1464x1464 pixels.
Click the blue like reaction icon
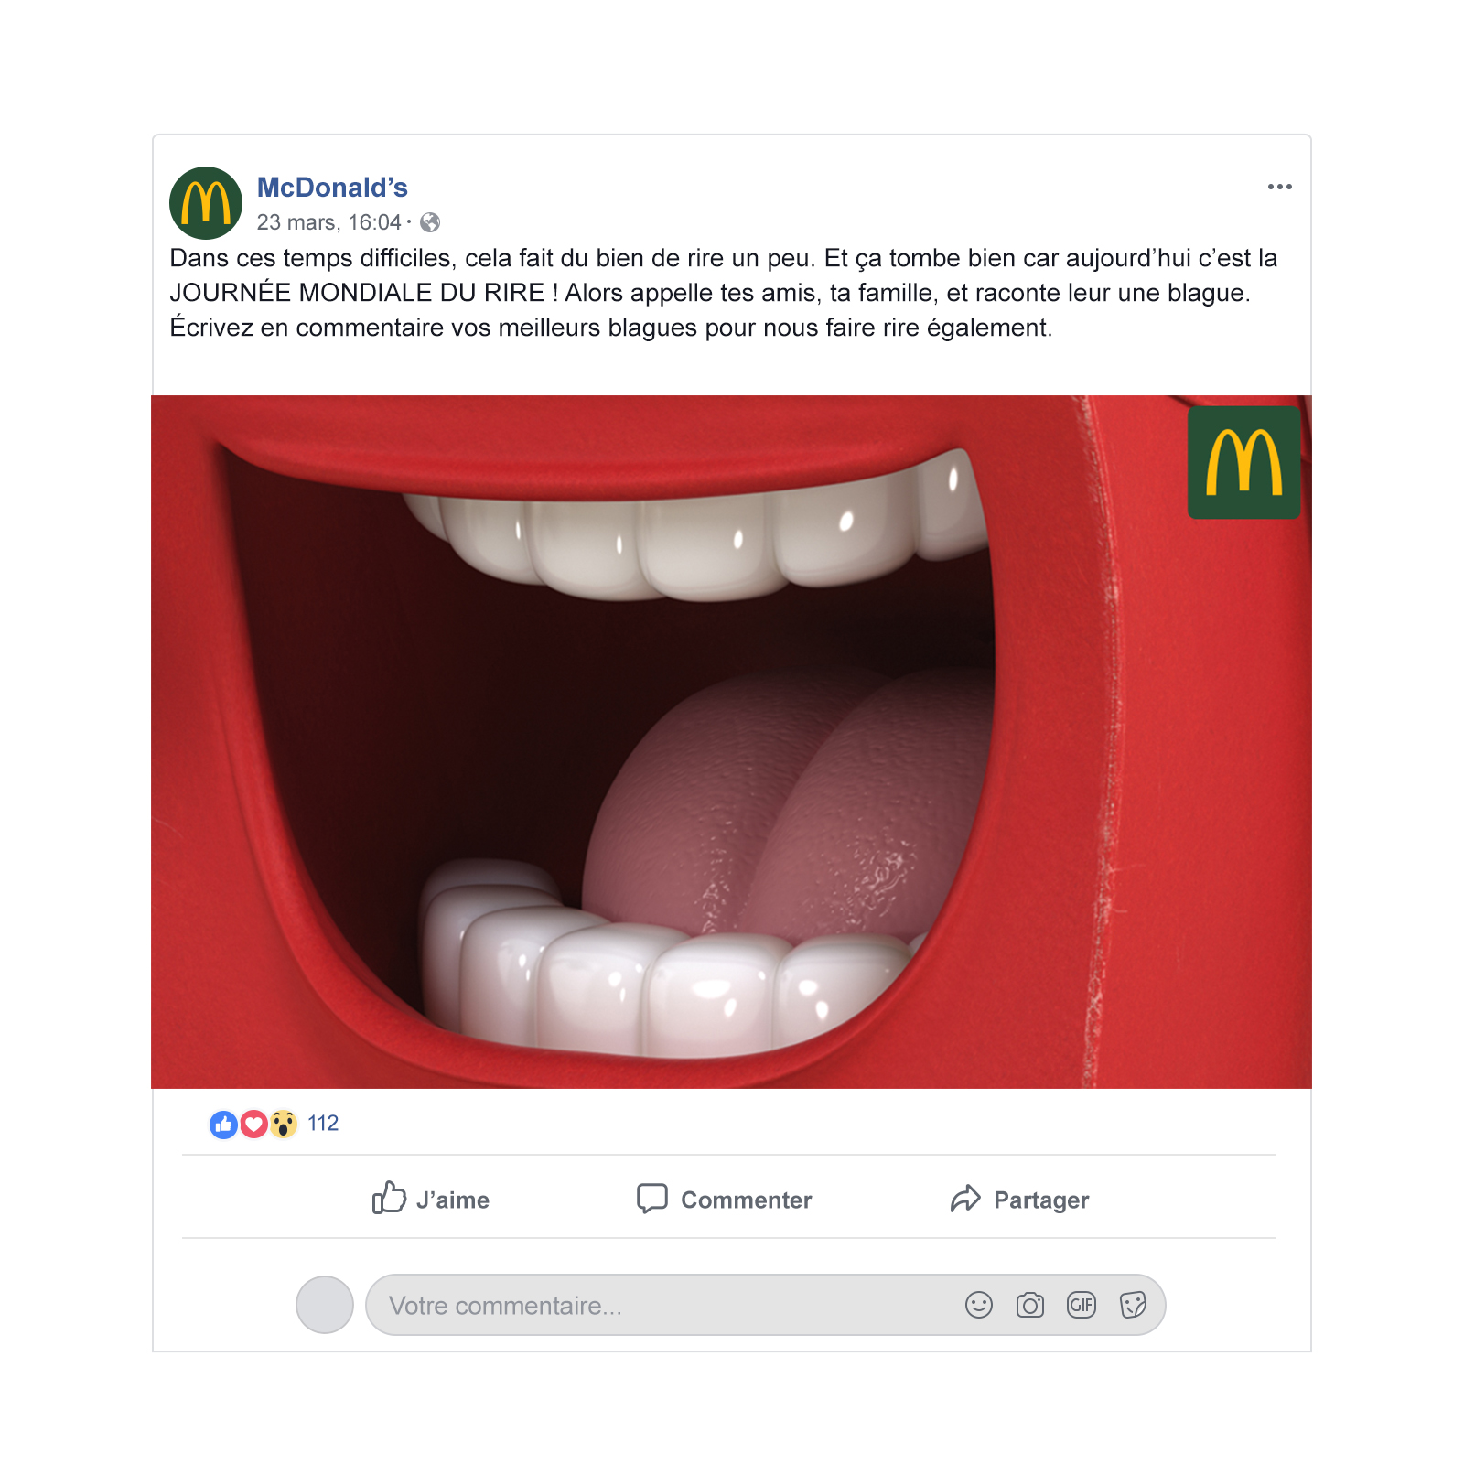pyautogui.click(x=223, y=1124)
